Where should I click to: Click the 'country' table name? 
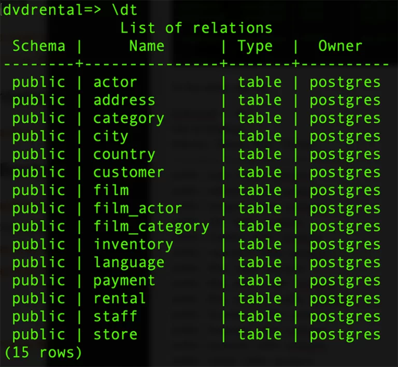coord(124,155)
